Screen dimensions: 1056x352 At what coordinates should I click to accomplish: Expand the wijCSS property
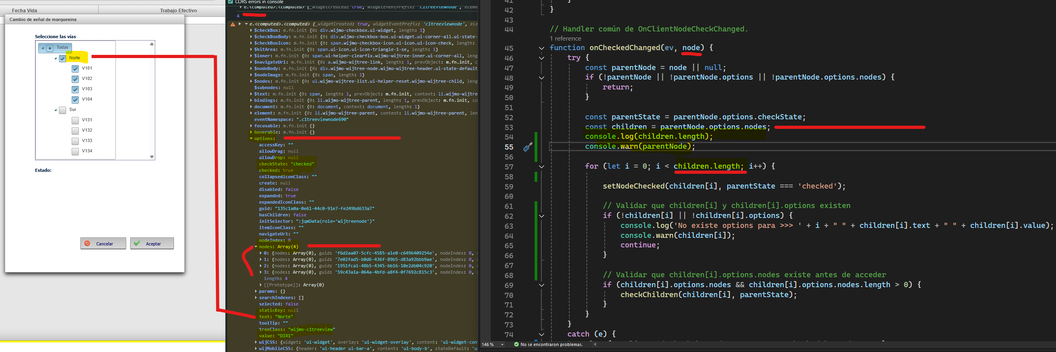click(256, 342)
